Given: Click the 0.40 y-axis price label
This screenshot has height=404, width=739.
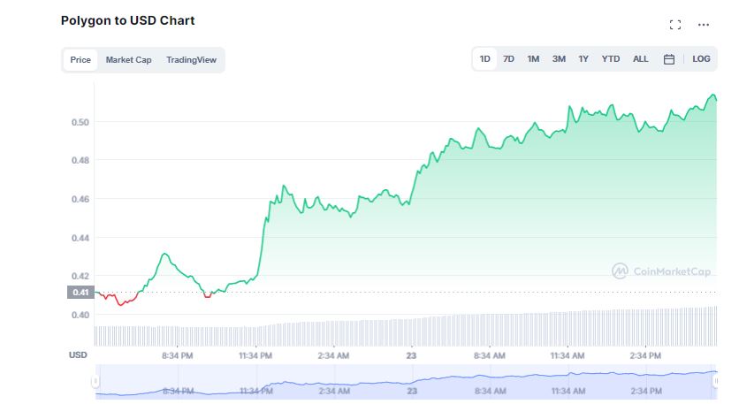Looking at the screenshot, I should tap(80, 315).
